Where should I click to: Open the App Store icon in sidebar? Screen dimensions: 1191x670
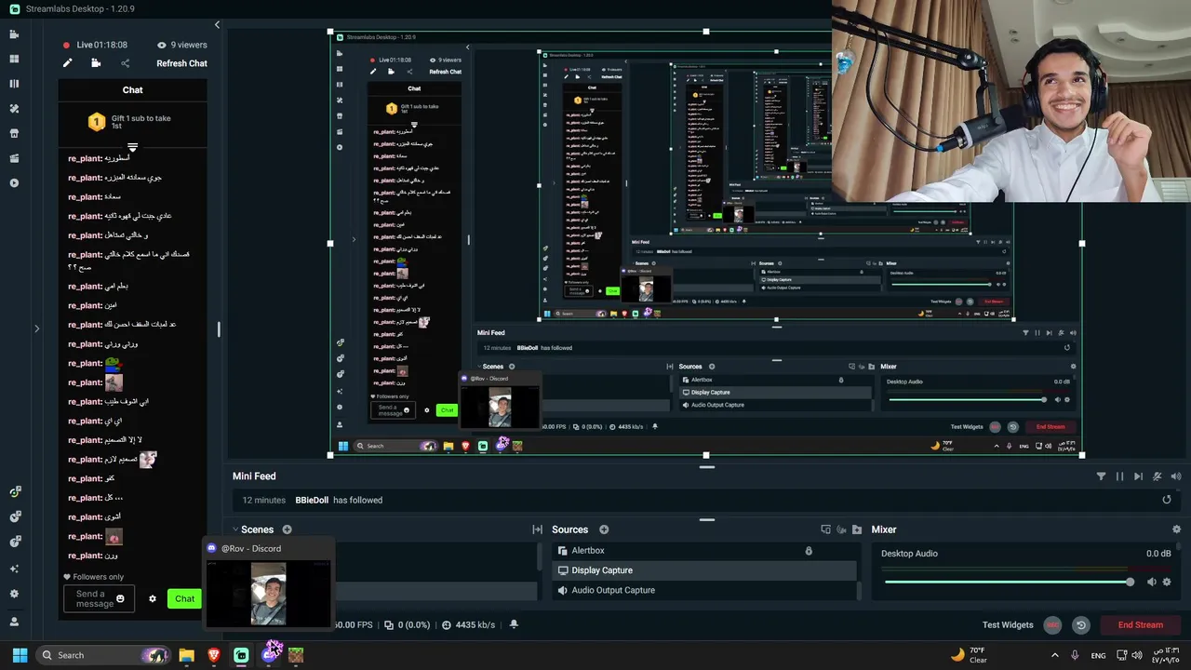(x=14, y=133)
